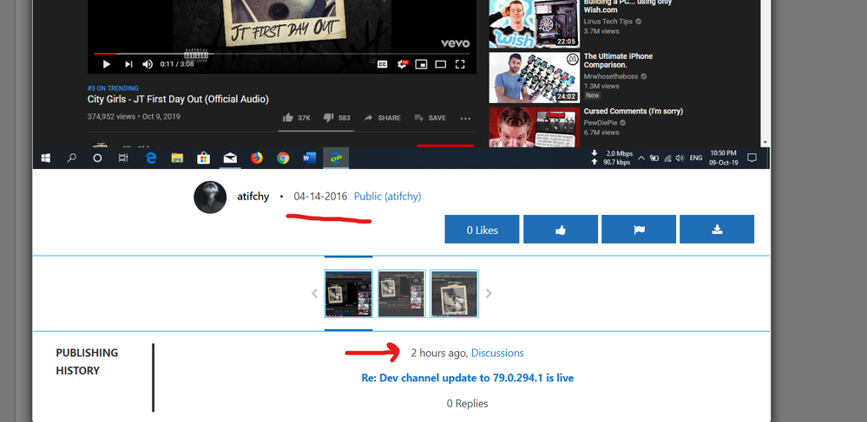Click the video progress bar
Viewport: 867px width, 422px height.
click(x=281, y=54)
